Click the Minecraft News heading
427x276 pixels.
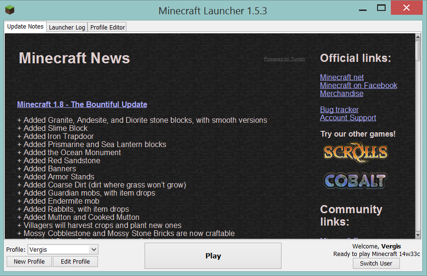(x=74, y=58)
